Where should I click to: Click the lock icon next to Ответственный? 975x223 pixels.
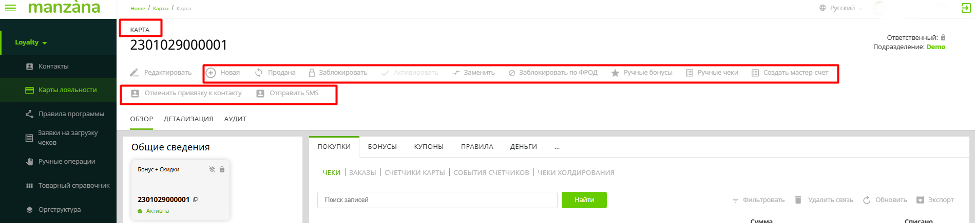943,37
